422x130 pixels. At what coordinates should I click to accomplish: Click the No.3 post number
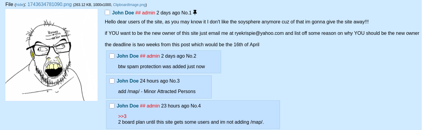(174, 81)
